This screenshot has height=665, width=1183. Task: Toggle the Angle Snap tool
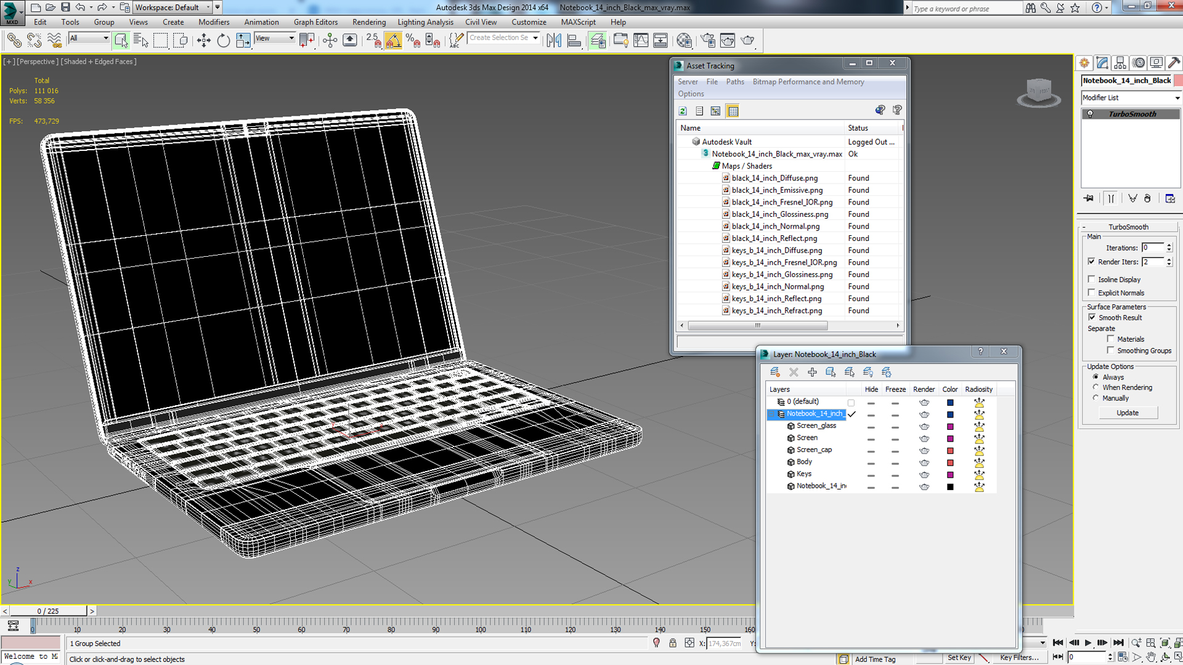click(x=393, y=41)
